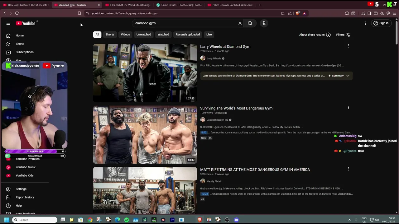Expand the Larry Wheels Summary chevron
The image size is (399, 224).
coord(348,76)
